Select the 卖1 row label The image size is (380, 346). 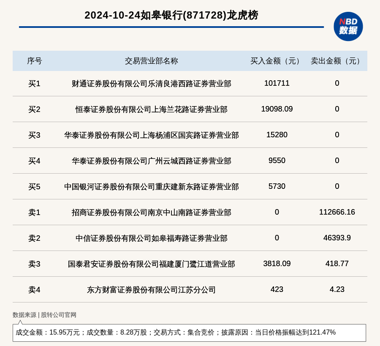click(34, 213)
